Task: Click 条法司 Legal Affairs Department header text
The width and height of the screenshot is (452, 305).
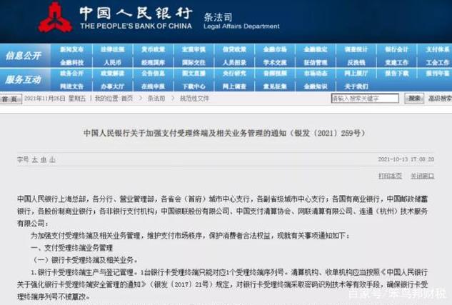Action: (241, 21)
